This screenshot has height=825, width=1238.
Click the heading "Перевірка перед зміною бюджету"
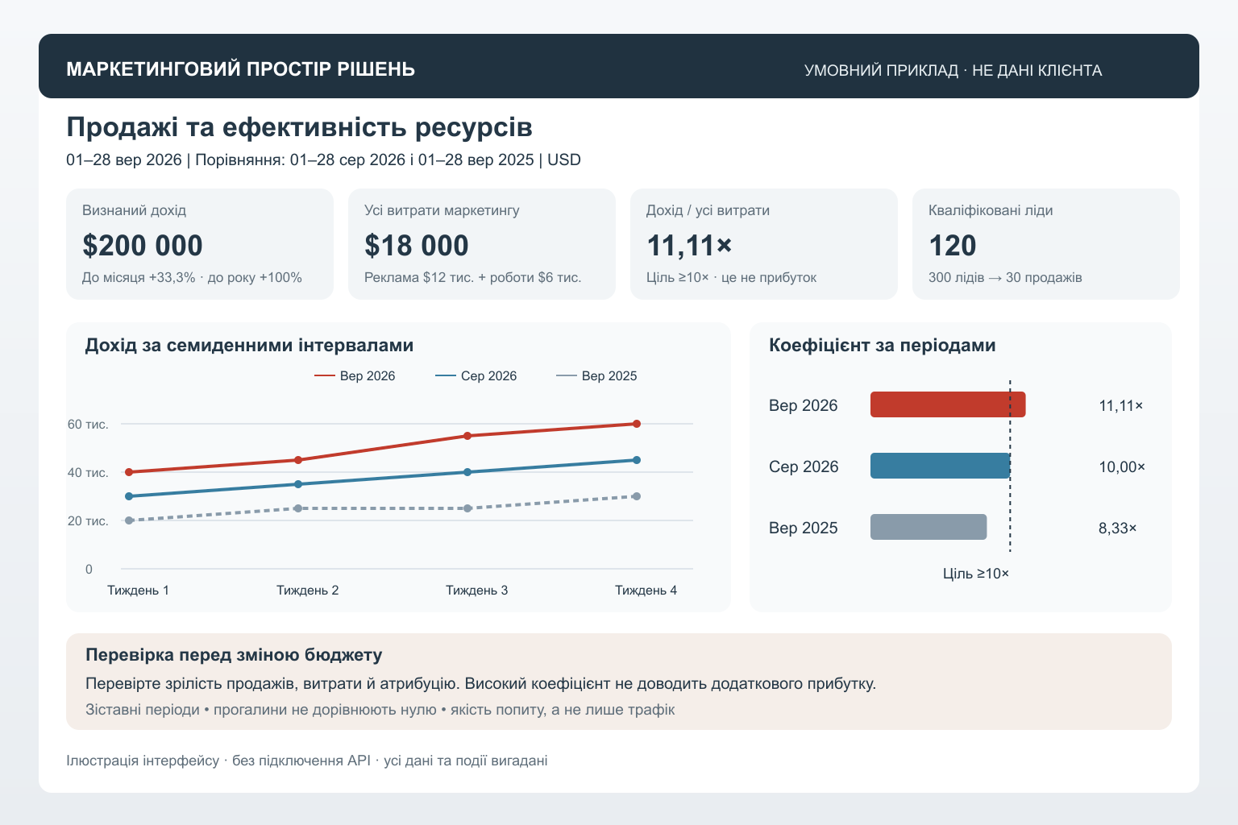point(234,655)
